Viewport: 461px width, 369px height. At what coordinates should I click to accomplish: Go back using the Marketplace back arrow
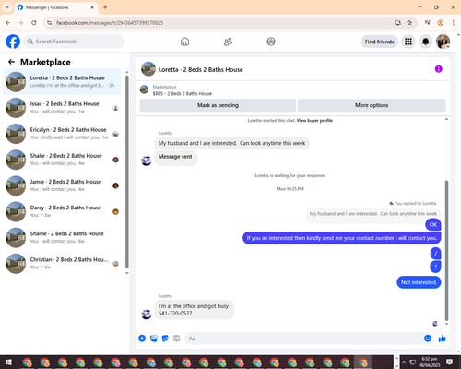[x=11, y=62]
